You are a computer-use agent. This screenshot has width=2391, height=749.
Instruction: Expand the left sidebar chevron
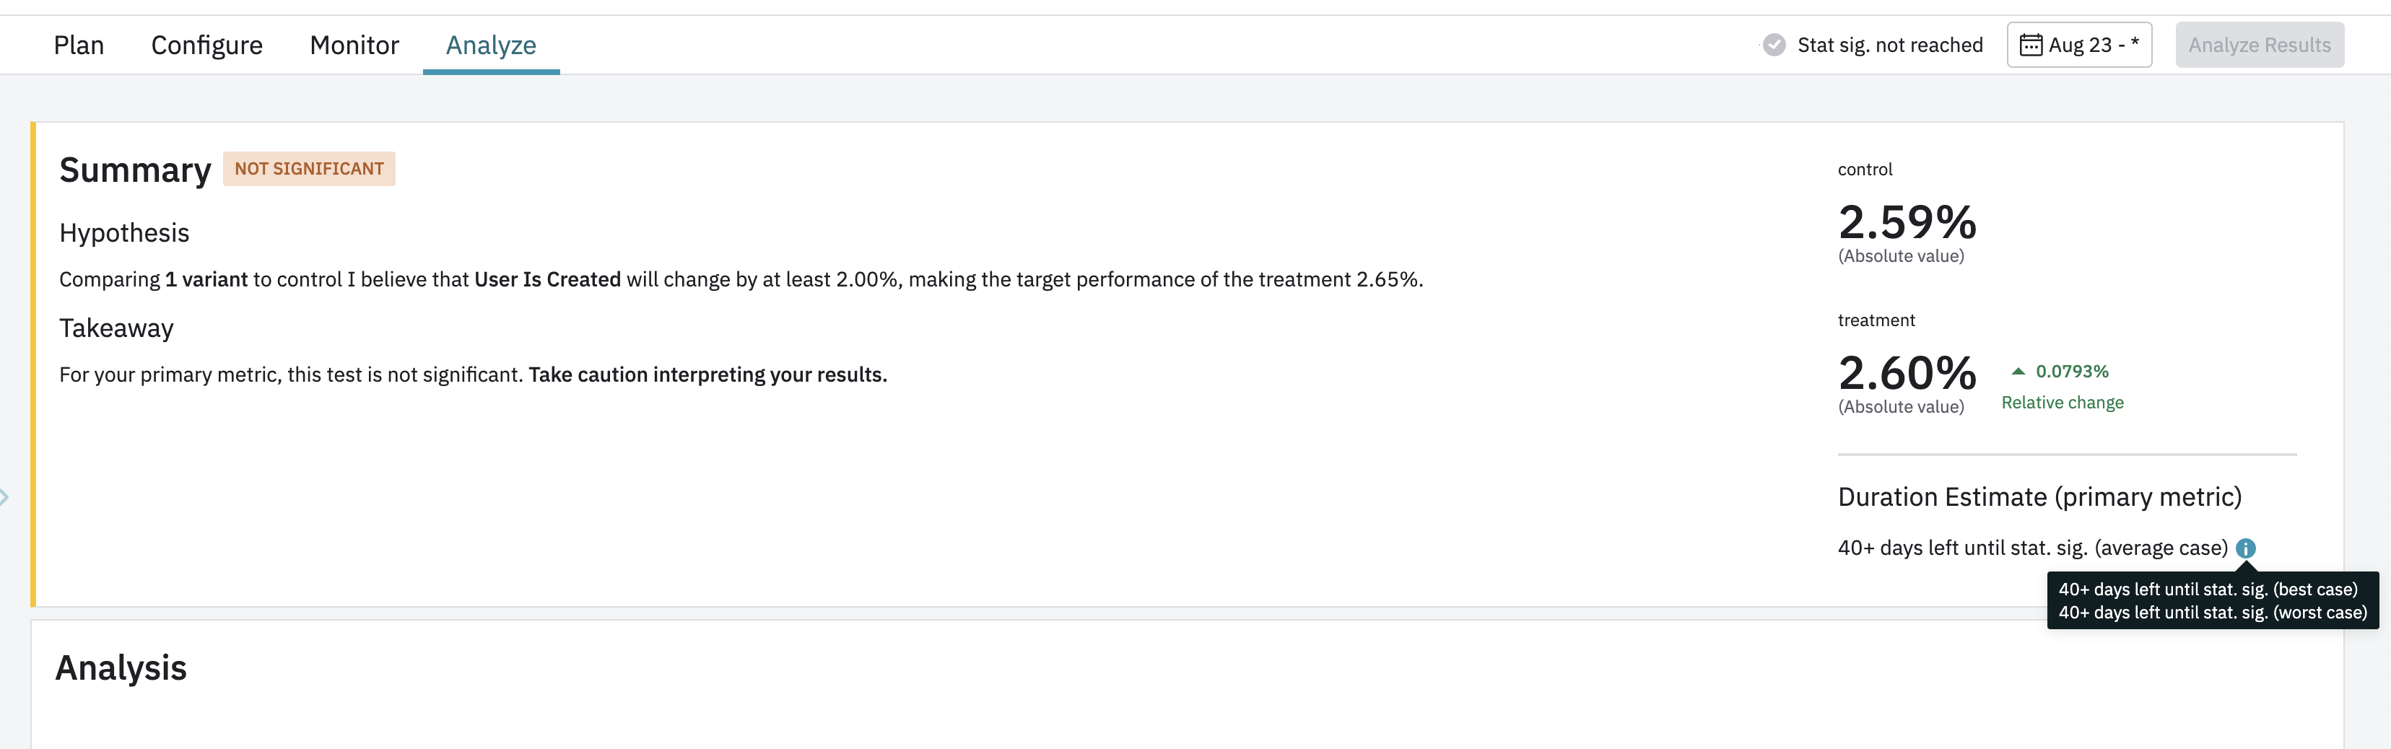(x=4, y=497)
